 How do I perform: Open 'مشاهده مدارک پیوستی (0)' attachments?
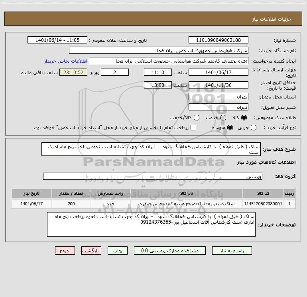click(173, 251)
